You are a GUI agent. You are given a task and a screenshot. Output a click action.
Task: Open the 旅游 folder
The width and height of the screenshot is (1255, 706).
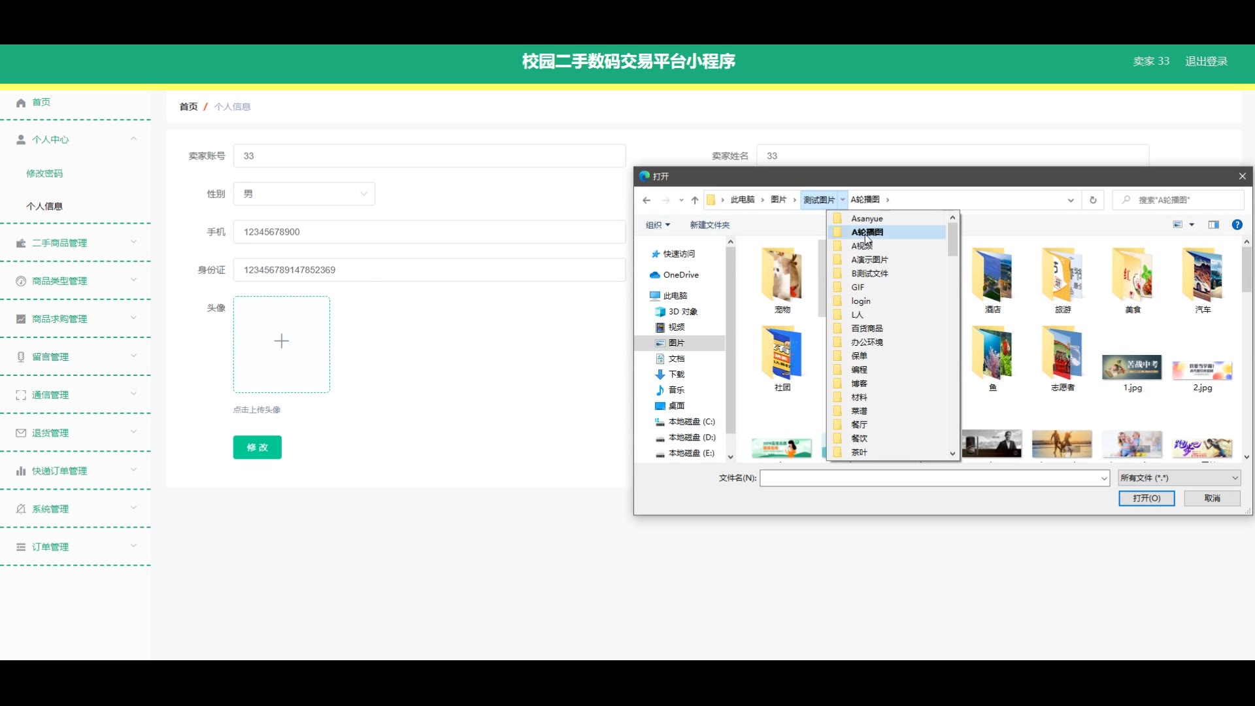pyautogui.click(x=1063, y=281)
